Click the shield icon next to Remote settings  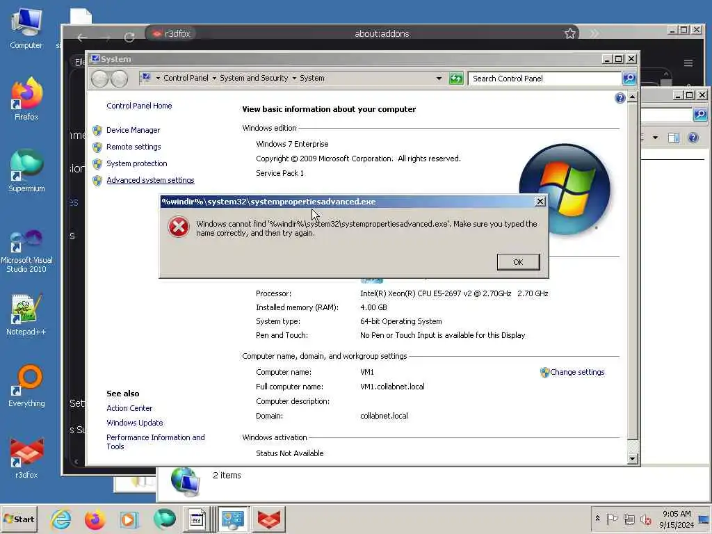[97, 147]
